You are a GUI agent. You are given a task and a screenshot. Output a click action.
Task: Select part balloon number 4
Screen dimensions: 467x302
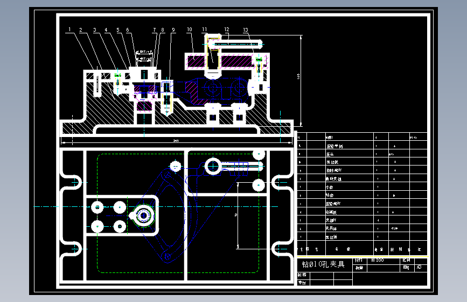pyautogui.click(x=106, y=30)
